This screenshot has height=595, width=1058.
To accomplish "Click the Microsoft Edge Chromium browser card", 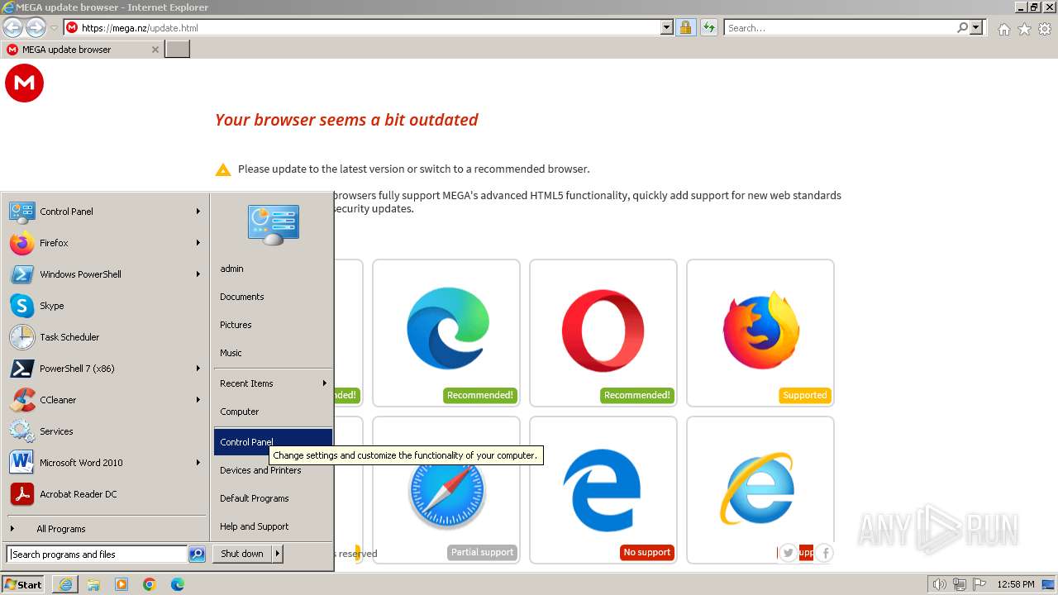I will click(446, 333).
